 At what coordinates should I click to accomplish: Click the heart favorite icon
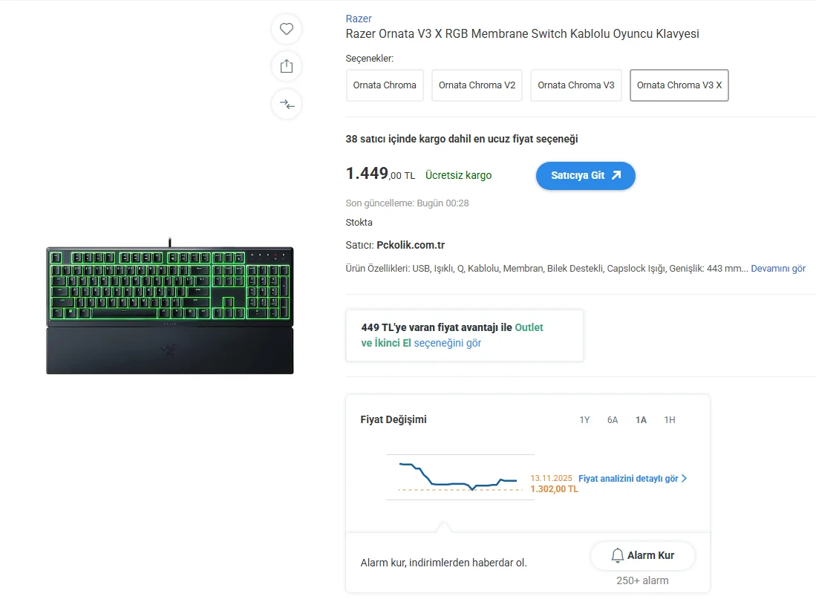287,30
